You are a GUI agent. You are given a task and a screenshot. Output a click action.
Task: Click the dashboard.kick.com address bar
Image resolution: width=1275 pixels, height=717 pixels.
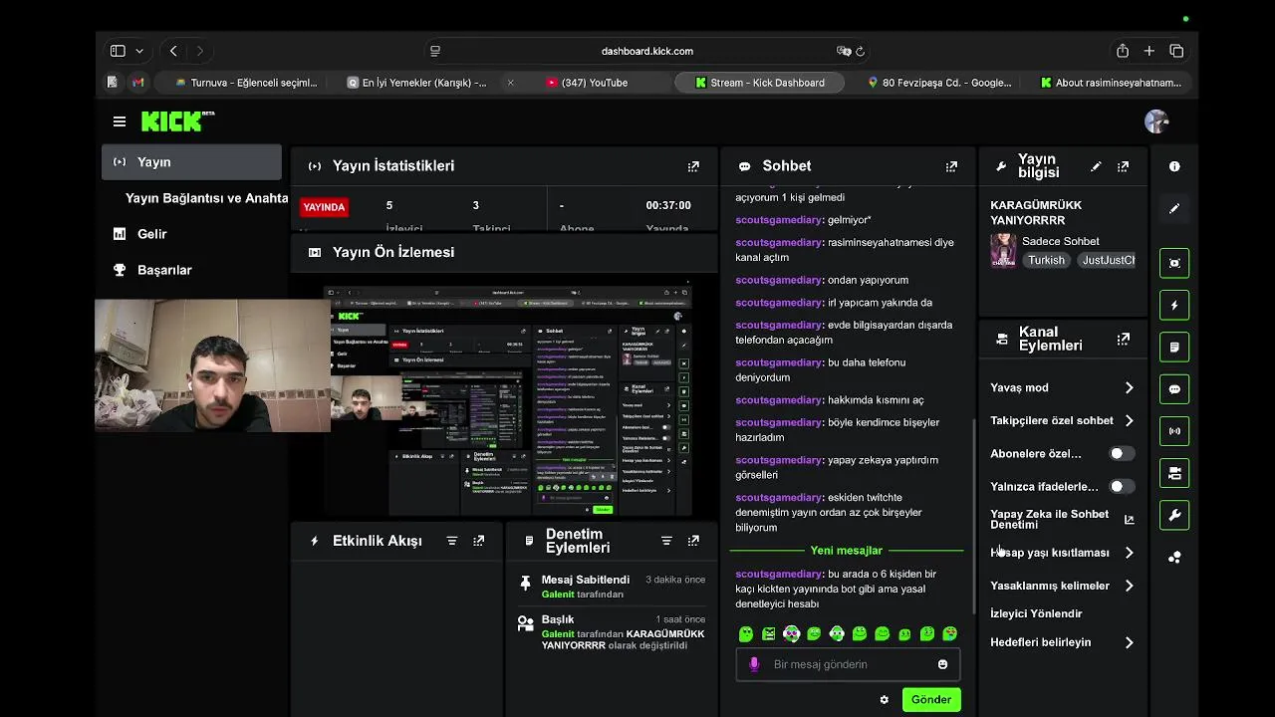(x=647, y=51)
